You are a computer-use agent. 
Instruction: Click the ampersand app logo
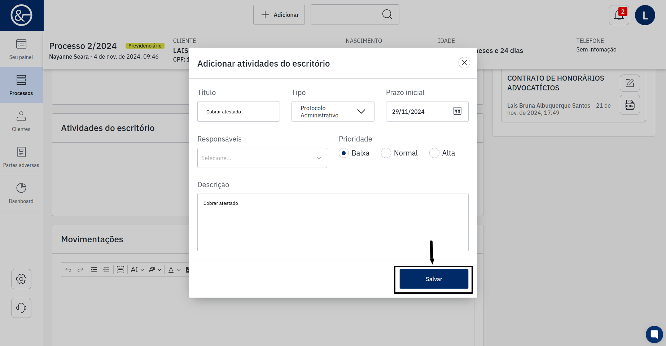tap(21, 15)
